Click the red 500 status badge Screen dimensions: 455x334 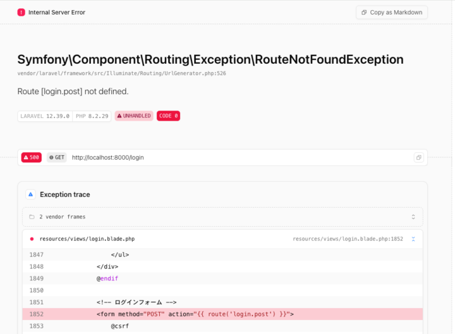(32, 157)
